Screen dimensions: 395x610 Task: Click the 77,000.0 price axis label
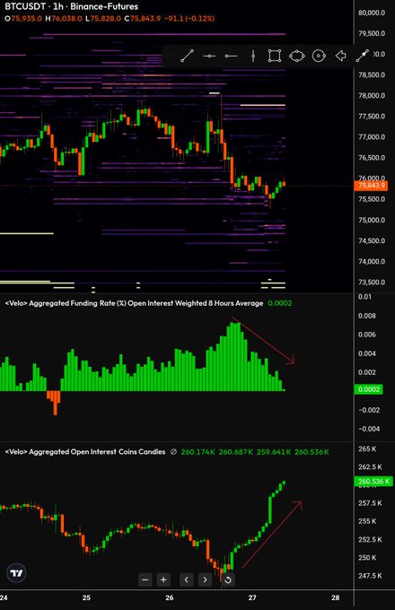tap(372, 137)
